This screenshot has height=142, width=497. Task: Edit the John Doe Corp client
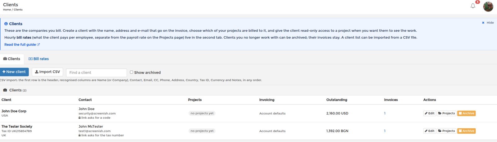pyautogui.click(x=430, y=113)
